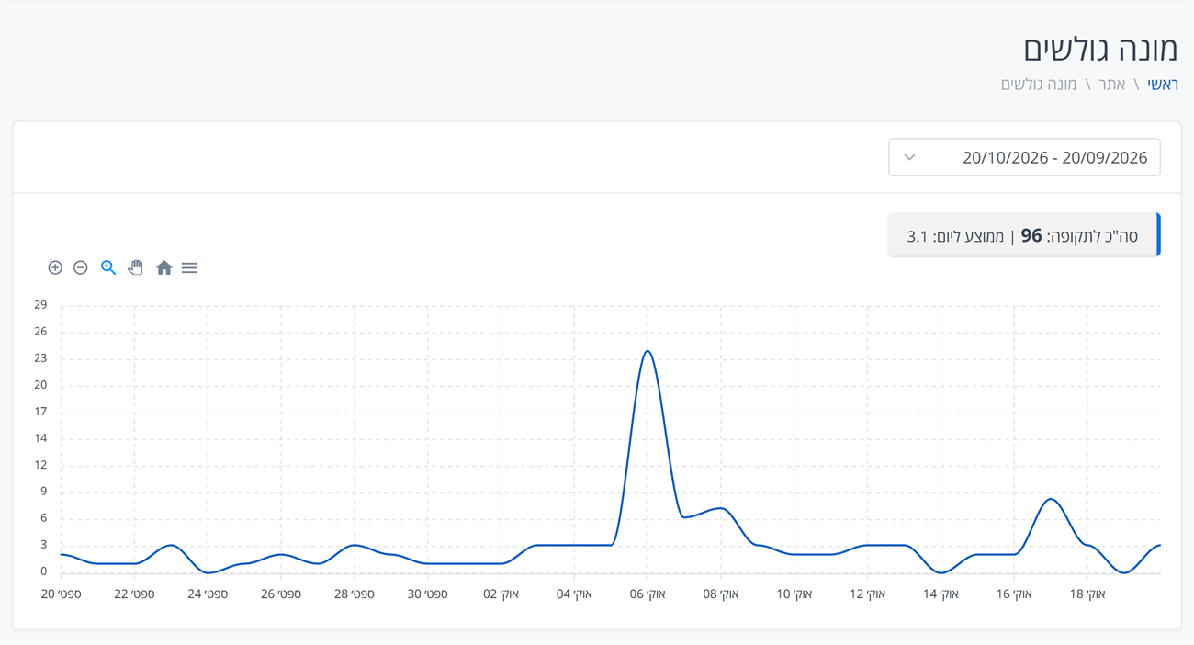
Task: Open the 20/09/2026 - 20/10/2026 date range dropdown
Action: coord(1024,157)
